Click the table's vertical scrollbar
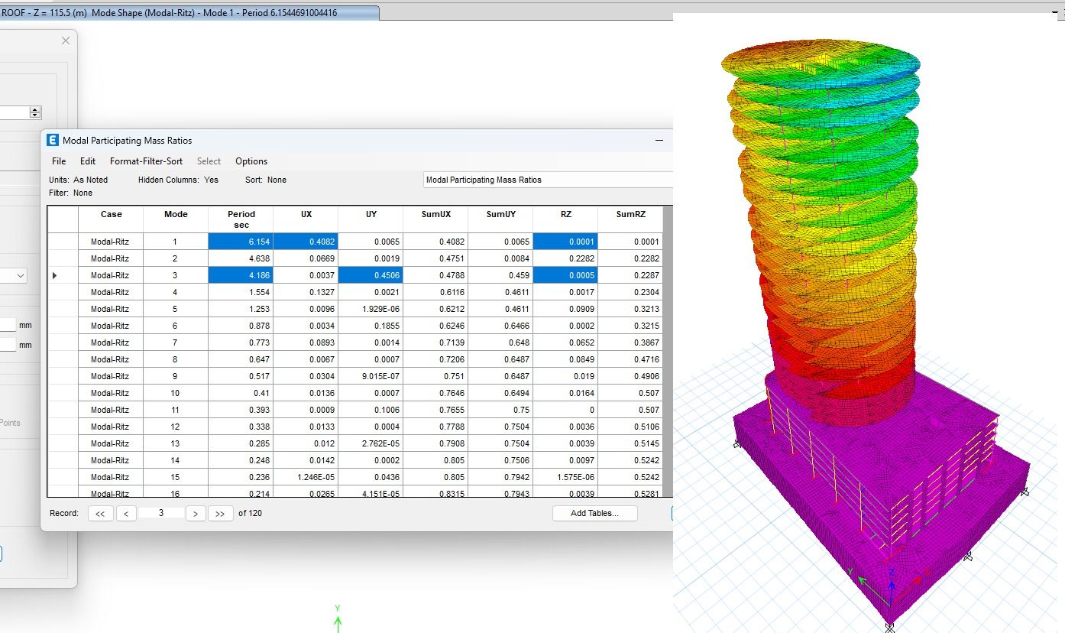This screenshot has height=633, width=1065. [x=668, y=351]
